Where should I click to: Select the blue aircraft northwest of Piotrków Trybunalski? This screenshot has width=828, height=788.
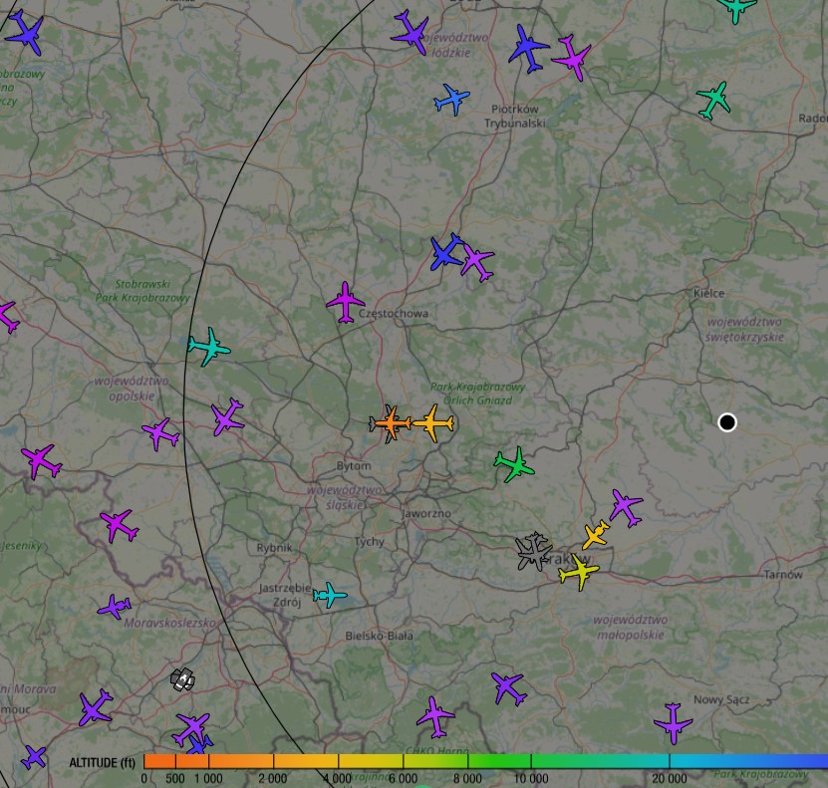tap(451, 99)
